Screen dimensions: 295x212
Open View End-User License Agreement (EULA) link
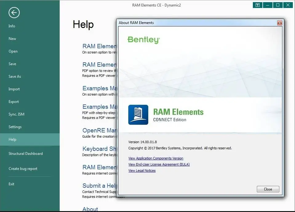(x=159, y=164)
